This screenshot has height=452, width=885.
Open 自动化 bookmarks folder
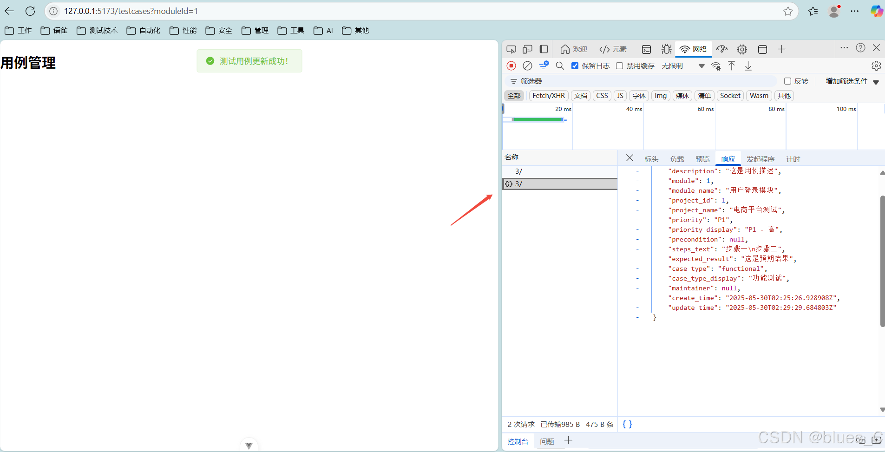(144, 31)
